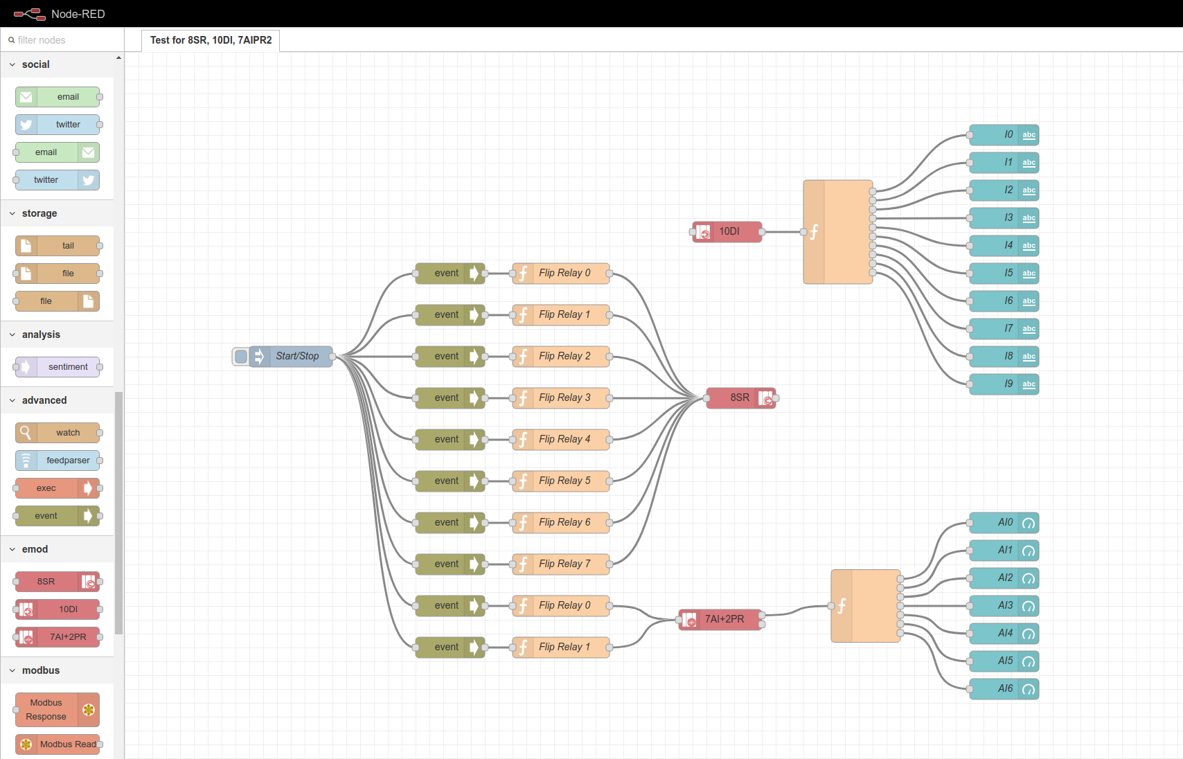Click the palette scroll-up arrow
The height and width of the screenshot is (759, 1183).
click(x=118, y=57)
